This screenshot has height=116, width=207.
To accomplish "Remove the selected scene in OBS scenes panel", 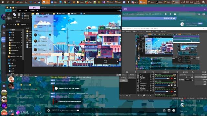I will [124, 95].
